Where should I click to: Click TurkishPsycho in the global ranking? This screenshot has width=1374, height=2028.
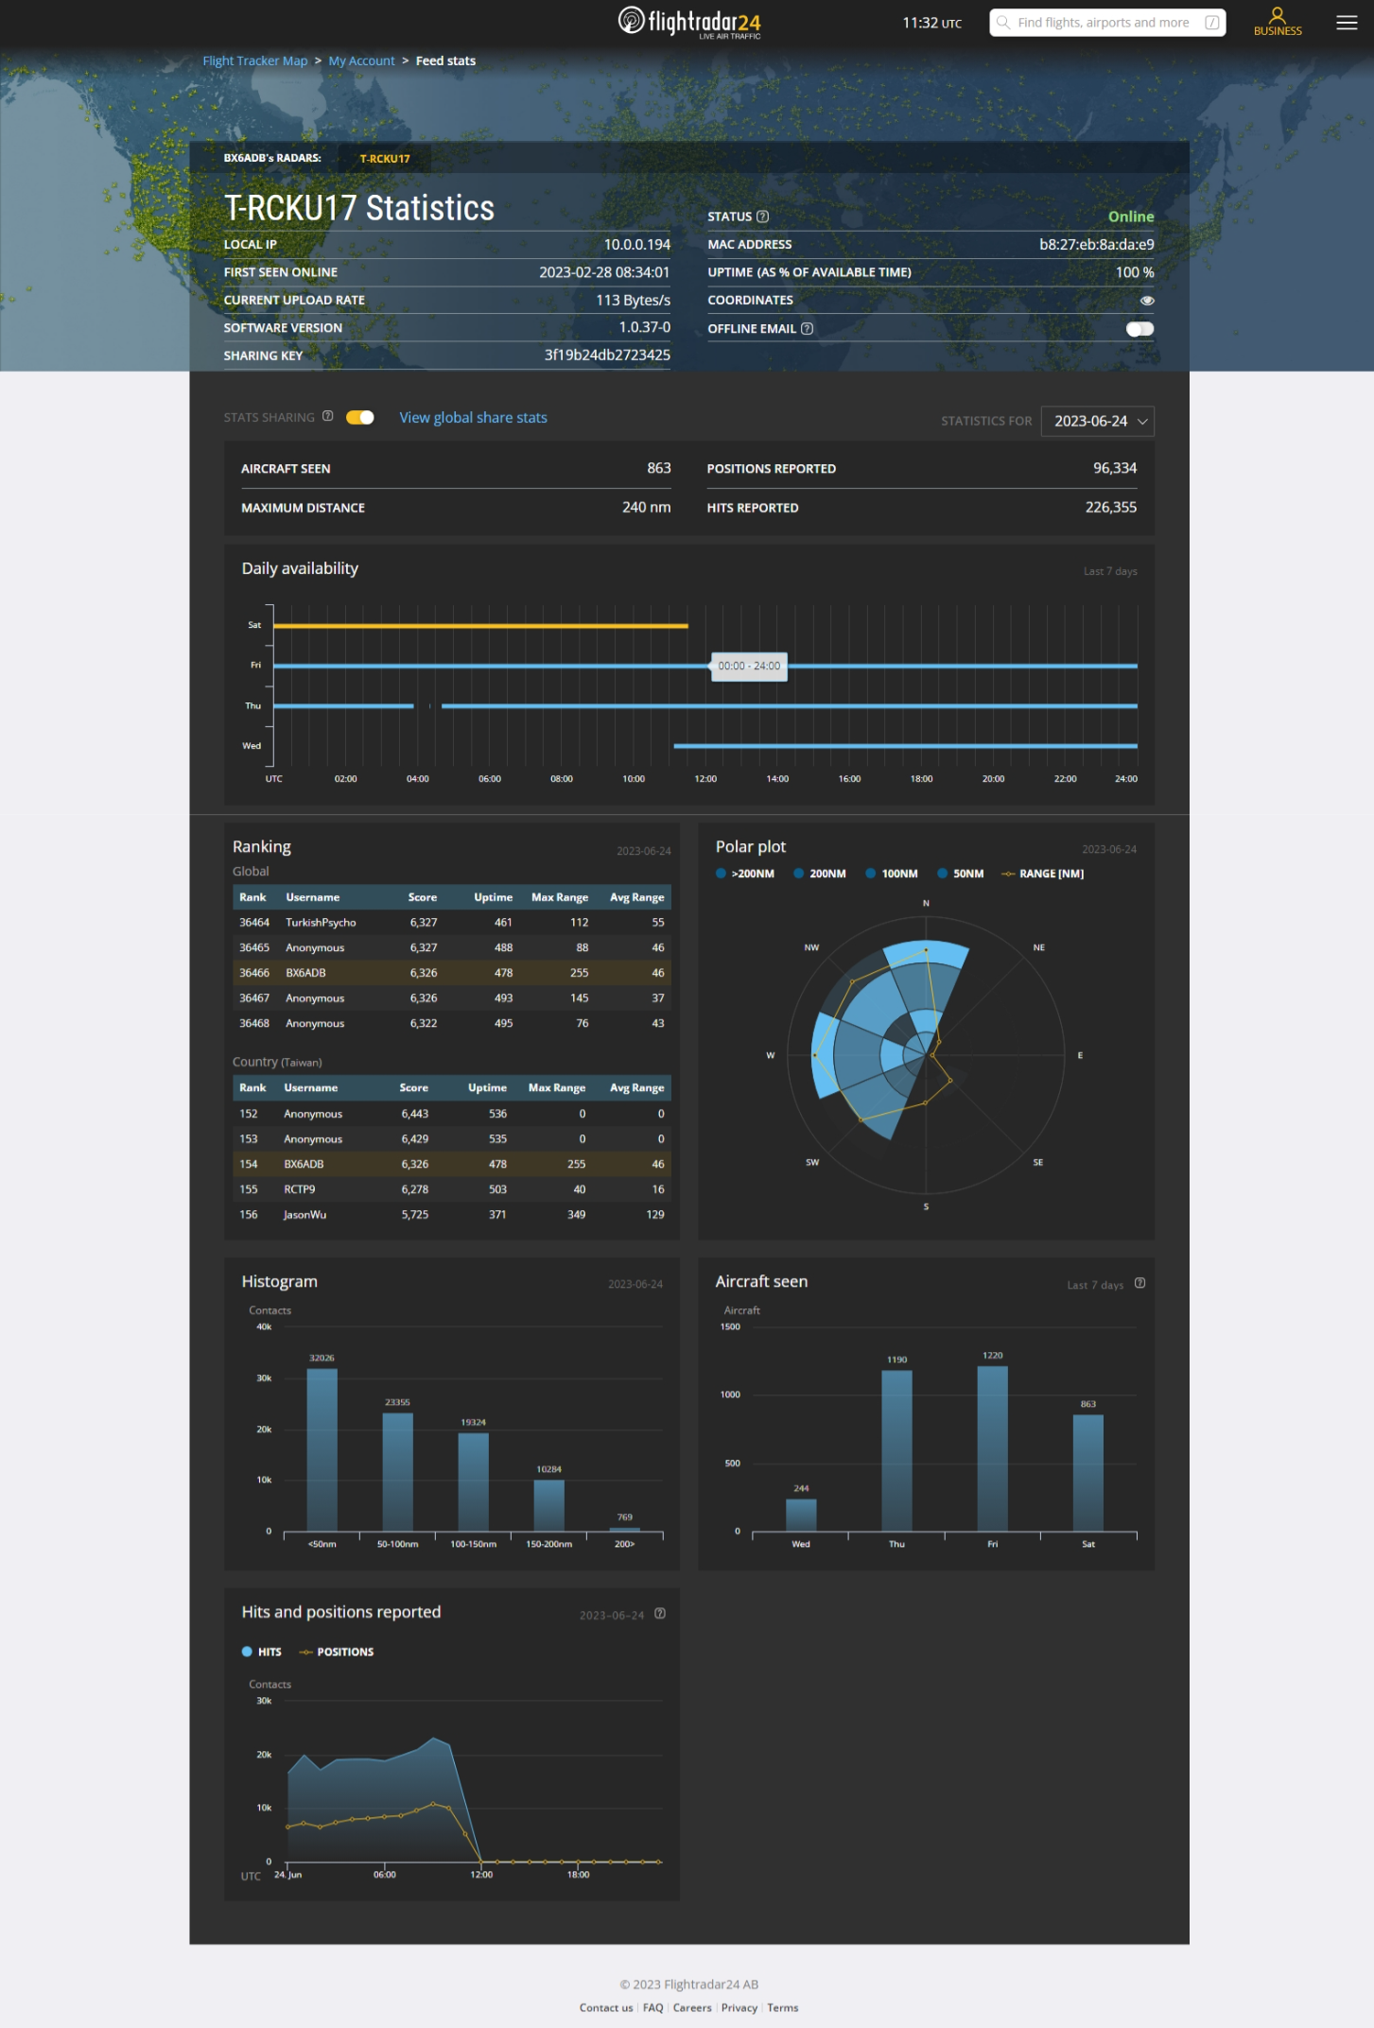pos(321,923)
